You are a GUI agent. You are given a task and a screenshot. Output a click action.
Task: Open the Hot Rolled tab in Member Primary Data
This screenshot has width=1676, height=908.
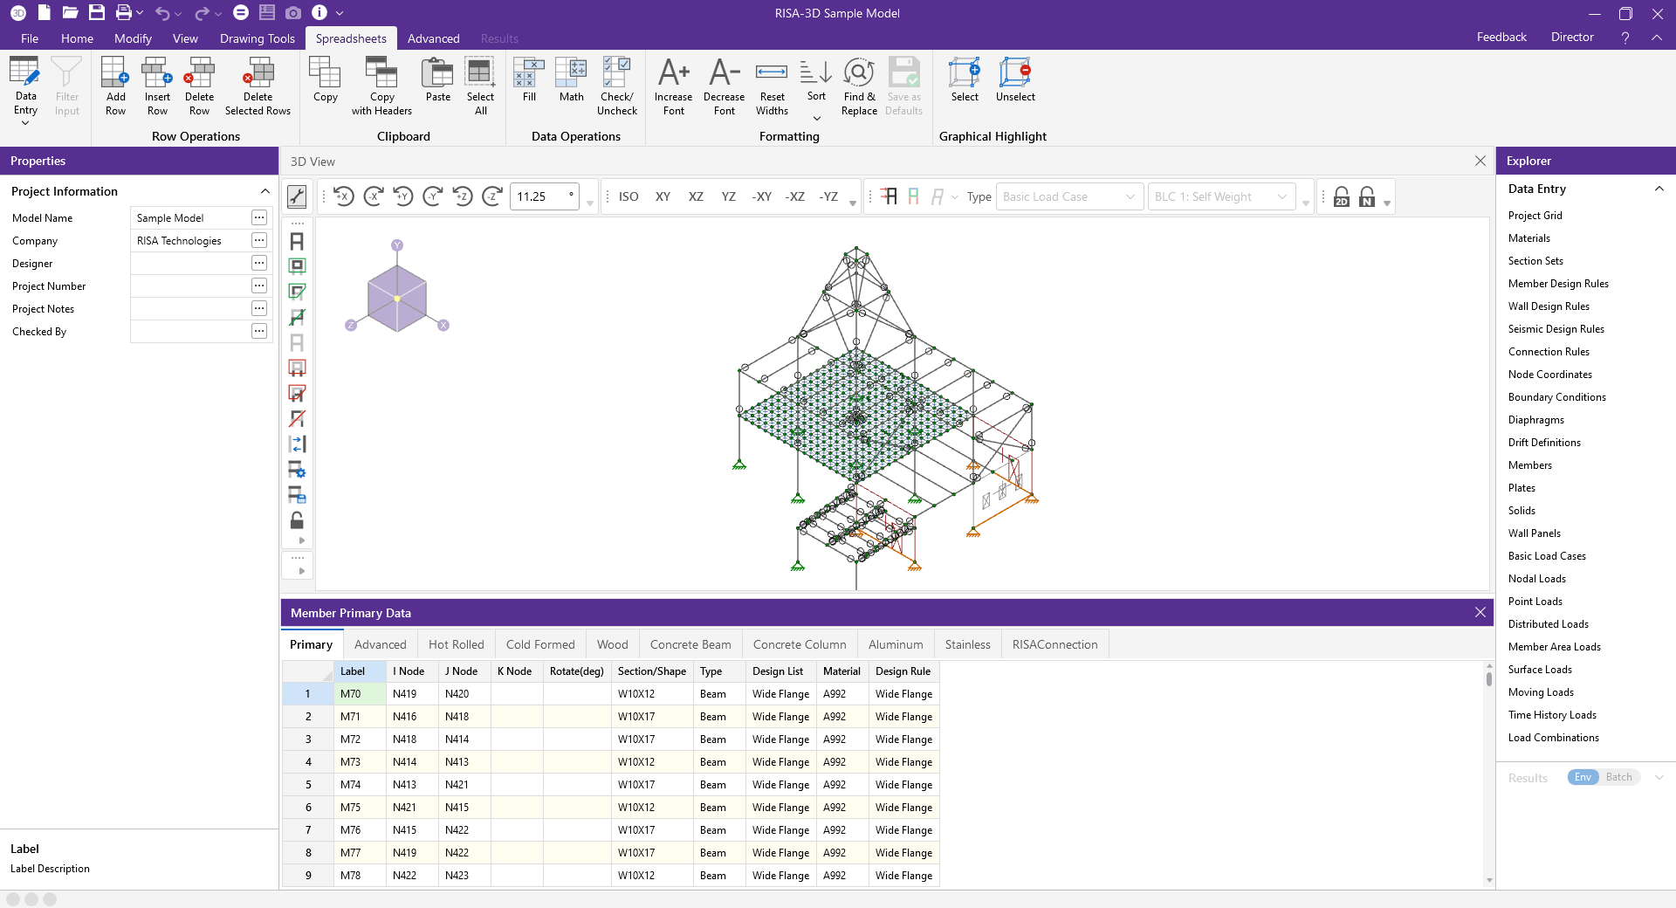(x=456, y=644)
